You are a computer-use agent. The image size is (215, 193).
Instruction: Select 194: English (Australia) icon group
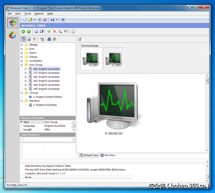[46, 85]
